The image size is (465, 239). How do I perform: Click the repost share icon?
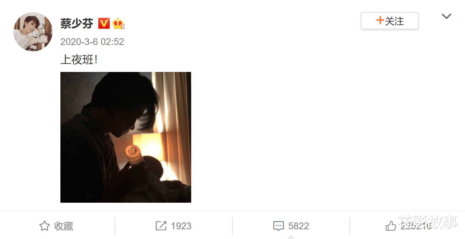pos(161,226)
